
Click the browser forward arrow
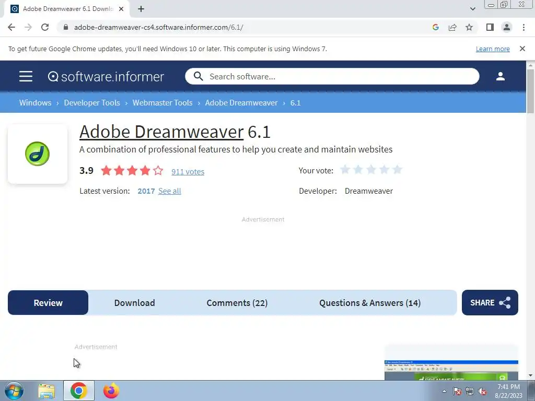click(28, 27)
